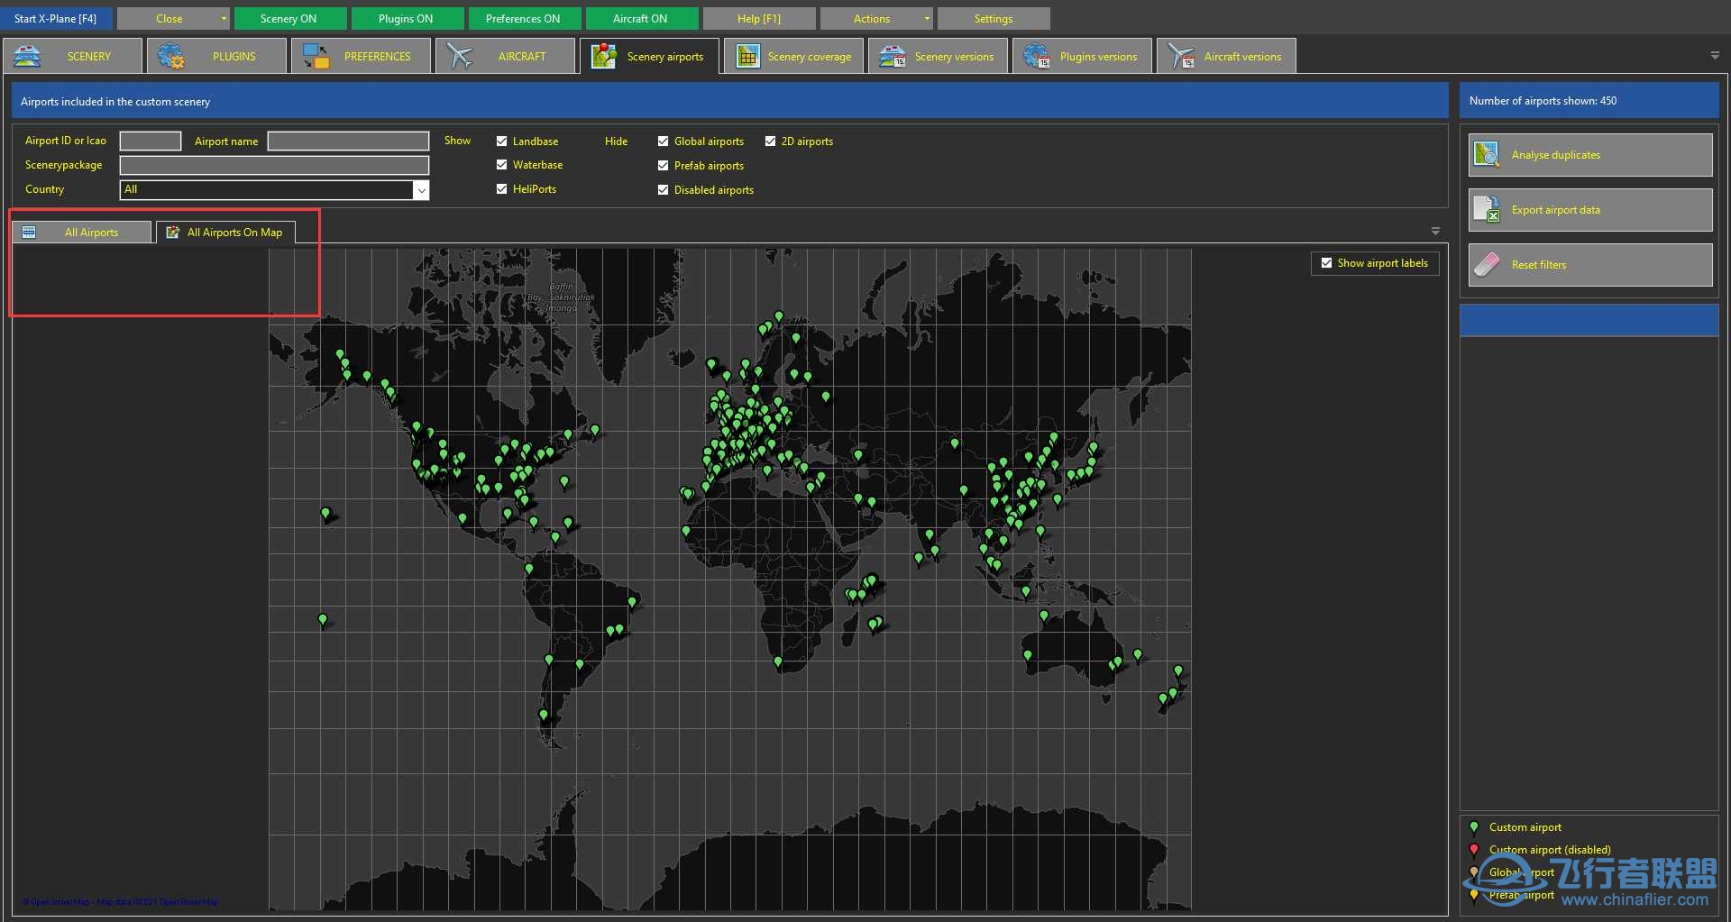Viewport: 1731px width, 922px height.
Task: Open the PREFERENCES tab
Action: click(x=362, y=56)
